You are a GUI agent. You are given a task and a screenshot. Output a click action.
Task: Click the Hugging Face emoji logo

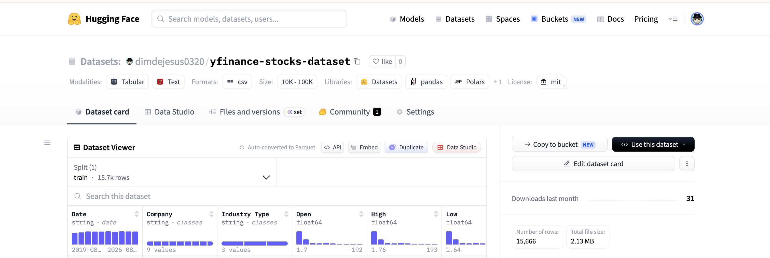coord(74,19)
